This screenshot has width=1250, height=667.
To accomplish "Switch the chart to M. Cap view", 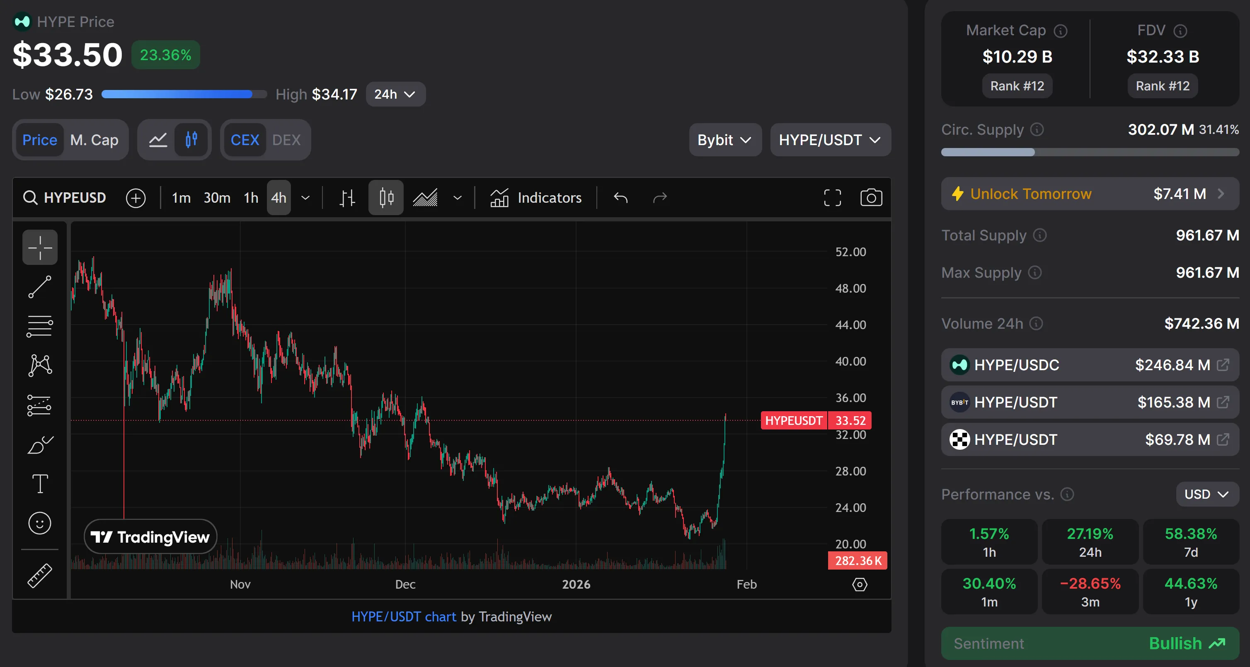I will (94, 140).
